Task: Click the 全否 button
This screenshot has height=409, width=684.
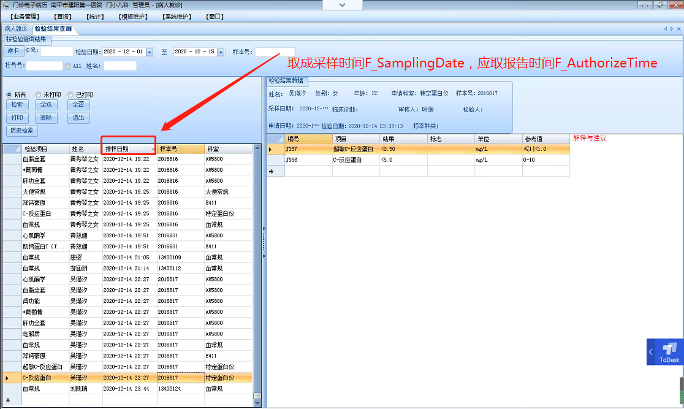Action: pos(78,105)
